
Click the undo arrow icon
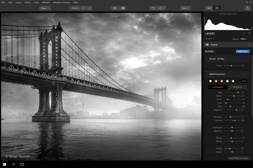(153, 8)
